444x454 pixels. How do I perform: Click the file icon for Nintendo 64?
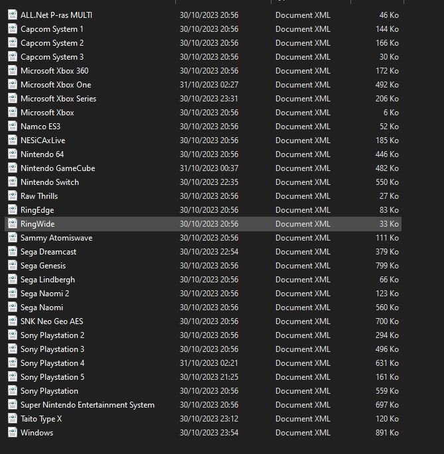pyautogui.click(x=13, y=154)
